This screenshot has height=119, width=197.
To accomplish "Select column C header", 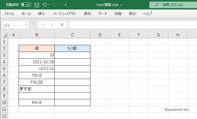I will (x=72, y=35).
